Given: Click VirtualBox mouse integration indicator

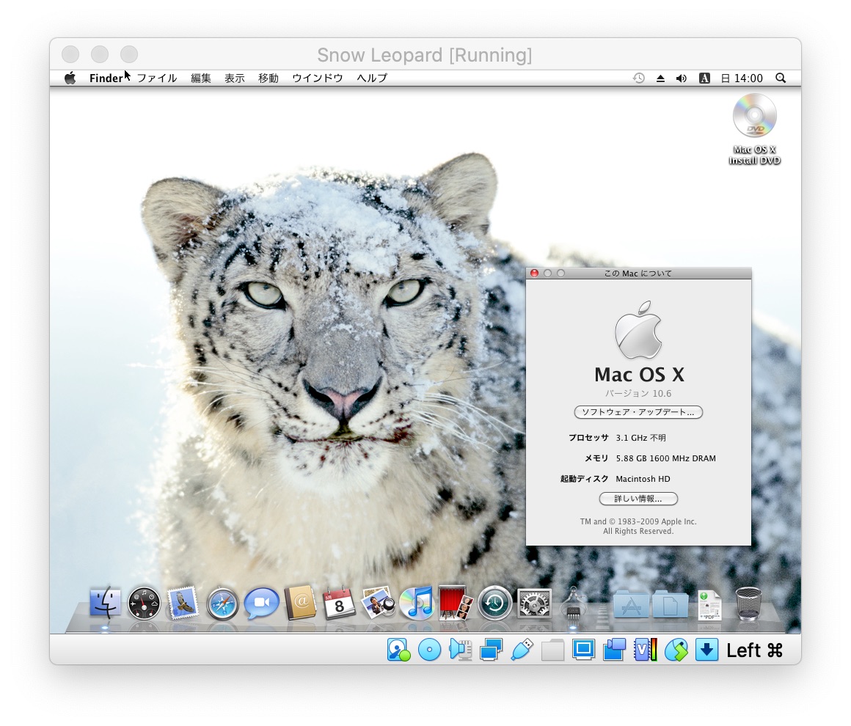Looking at the screenshot, I should coord(676,650).
